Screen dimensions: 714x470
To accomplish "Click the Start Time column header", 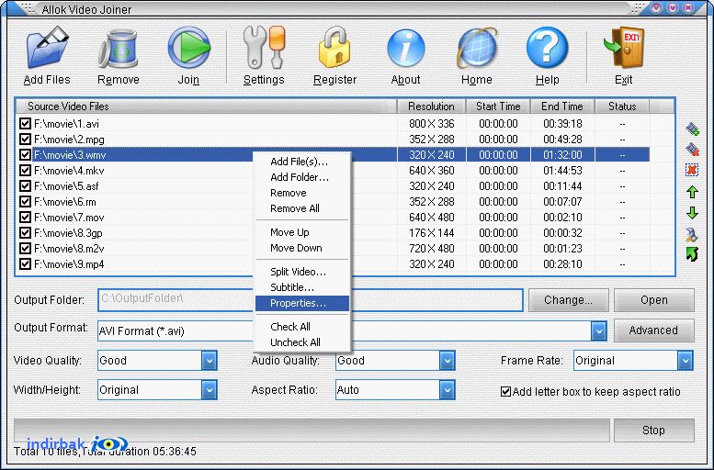I will 498,106.
